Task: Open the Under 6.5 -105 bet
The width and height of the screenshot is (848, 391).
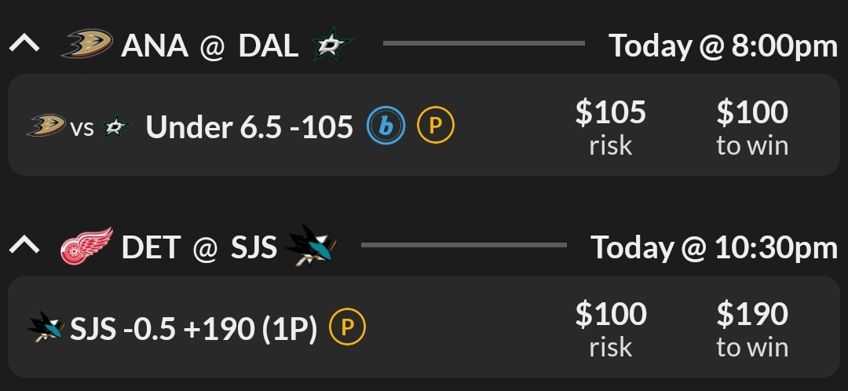Action: (250, 126)
